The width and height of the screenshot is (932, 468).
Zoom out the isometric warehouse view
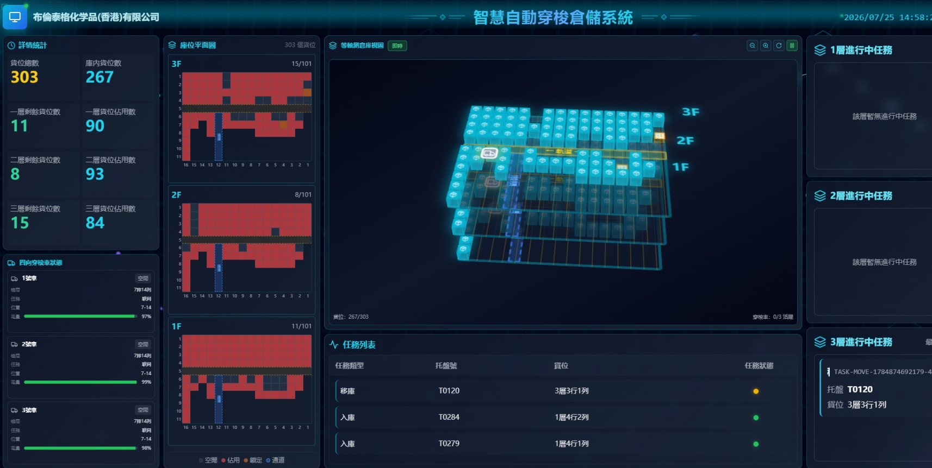753,46
